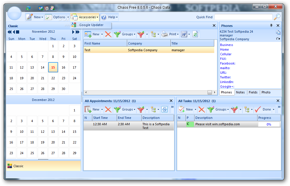This screenshot has width=290, height=186.
Task: Click the tasks filter funnel icon
Action: tap(234, 110)
